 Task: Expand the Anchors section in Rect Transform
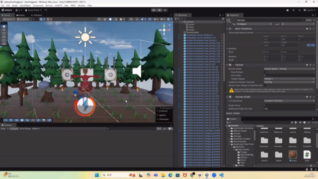click(x=227, y=49)
